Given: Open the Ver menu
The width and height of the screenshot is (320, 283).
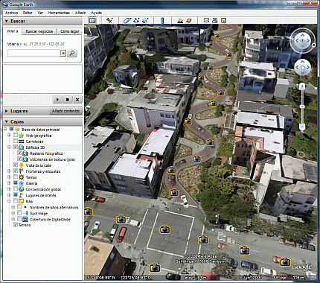Looking at the screenshot, I should (x=40, y=13).
